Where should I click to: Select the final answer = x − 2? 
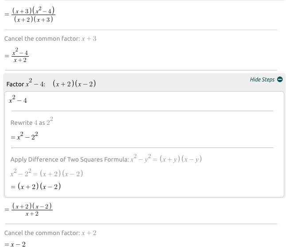point(15,244)
